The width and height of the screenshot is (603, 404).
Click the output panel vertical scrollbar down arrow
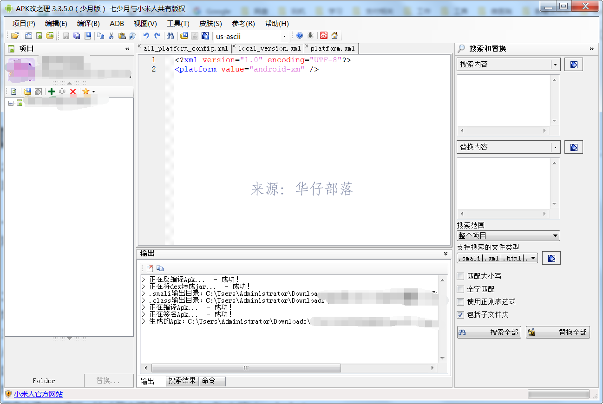442,358
